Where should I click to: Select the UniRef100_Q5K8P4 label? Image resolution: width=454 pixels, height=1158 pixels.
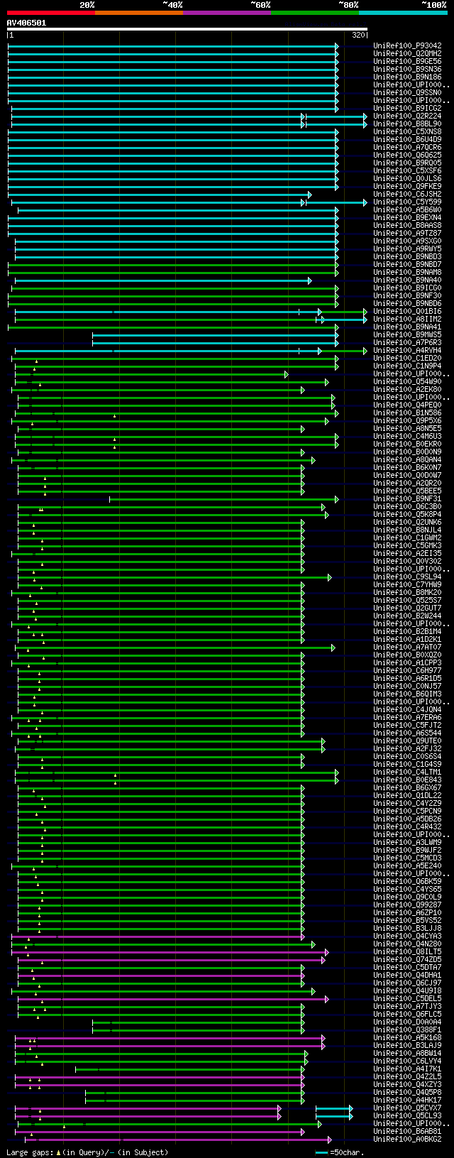tap(407, 515)
